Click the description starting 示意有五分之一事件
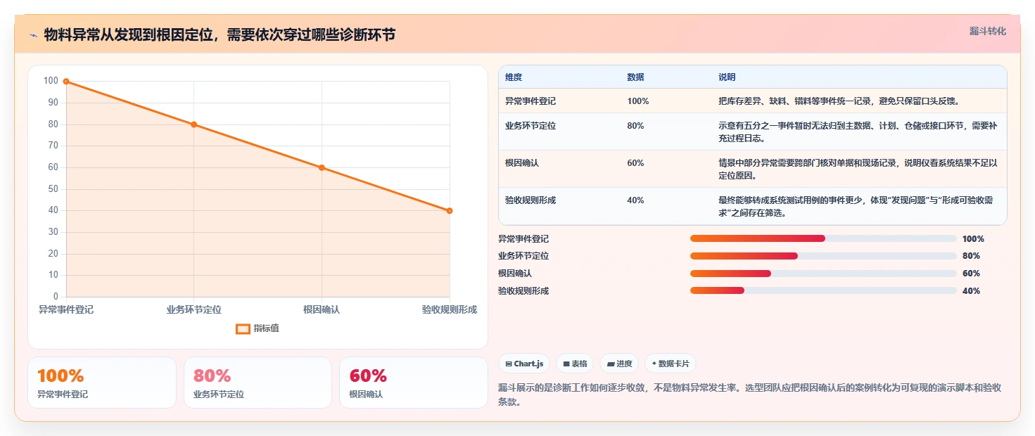The width and height of the screenshot is (1035, 436). pos(858,132)
